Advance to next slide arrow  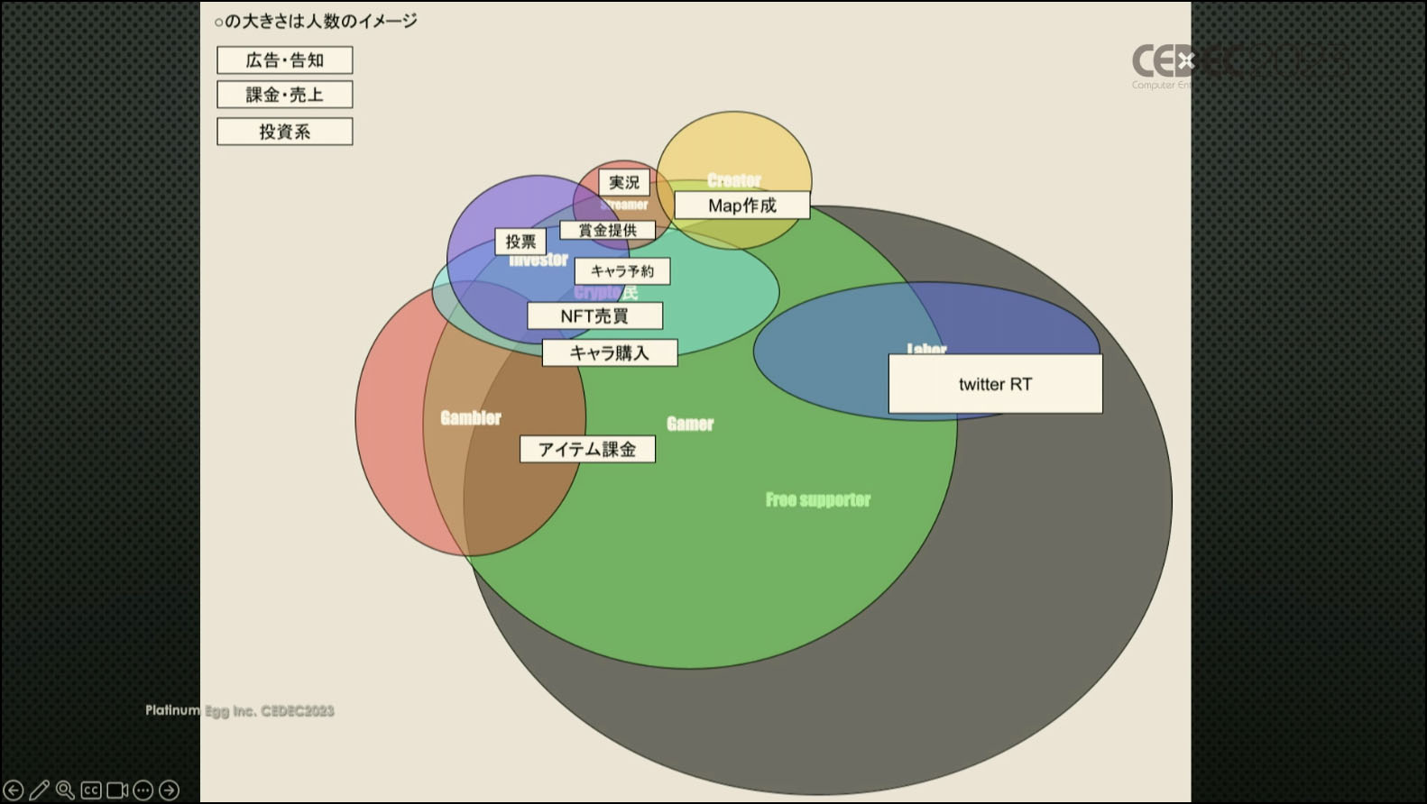tap(169, 790)
